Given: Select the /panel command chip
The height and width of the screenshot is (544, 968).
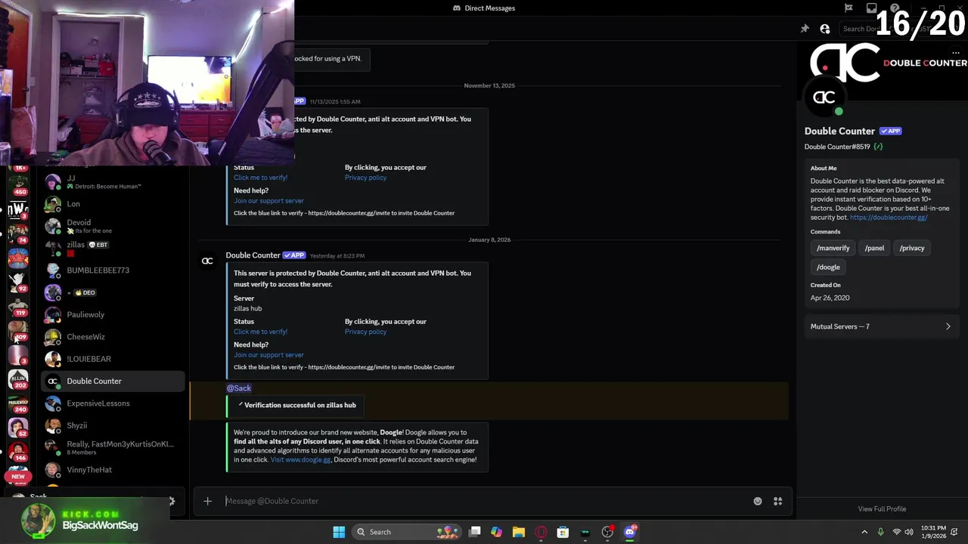Looking at the screenshot, I should 874,248.
